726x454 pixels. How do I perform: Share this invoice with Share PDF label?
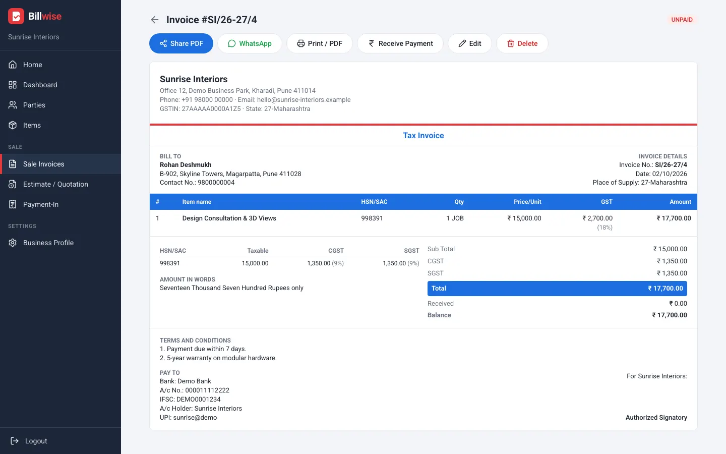(187, 43)
